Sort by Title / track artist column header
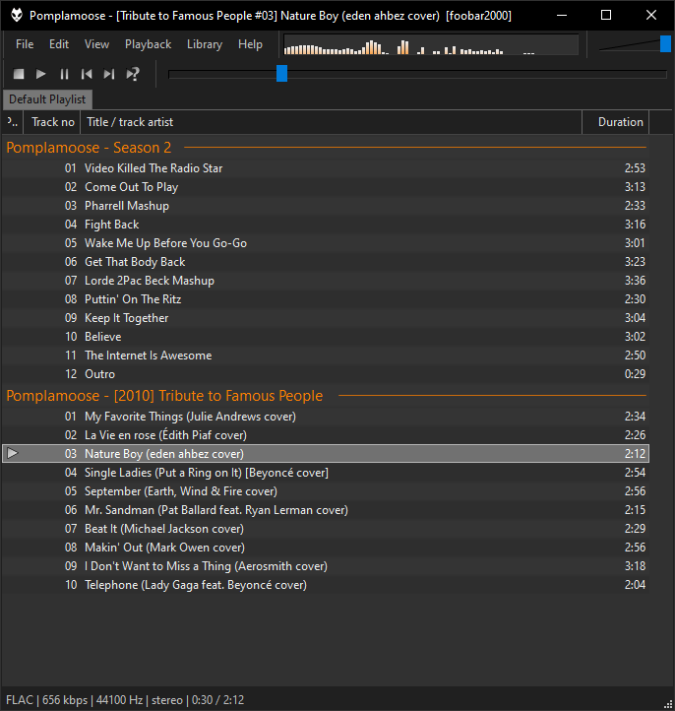 click(x=331, y=122)
